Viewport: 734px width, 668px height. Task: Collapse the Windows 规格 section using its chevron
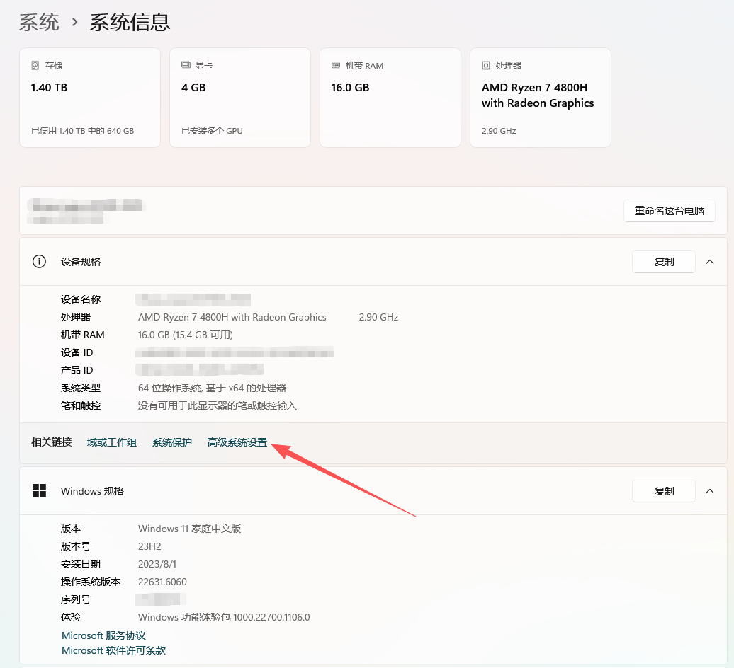click(x=710, y=490)
